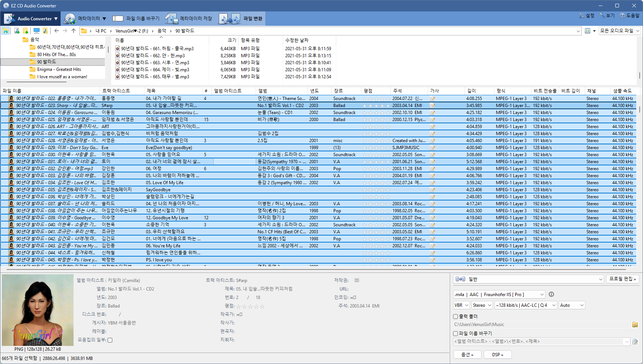Select the Enigma - Greatest Hits folder
The height and width of the screenshot is (364, 643).
pos(59,69)
